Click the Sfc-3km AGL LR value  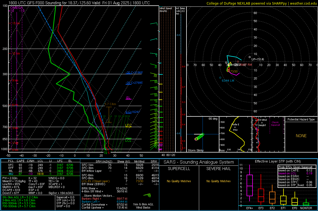[20, 197]
